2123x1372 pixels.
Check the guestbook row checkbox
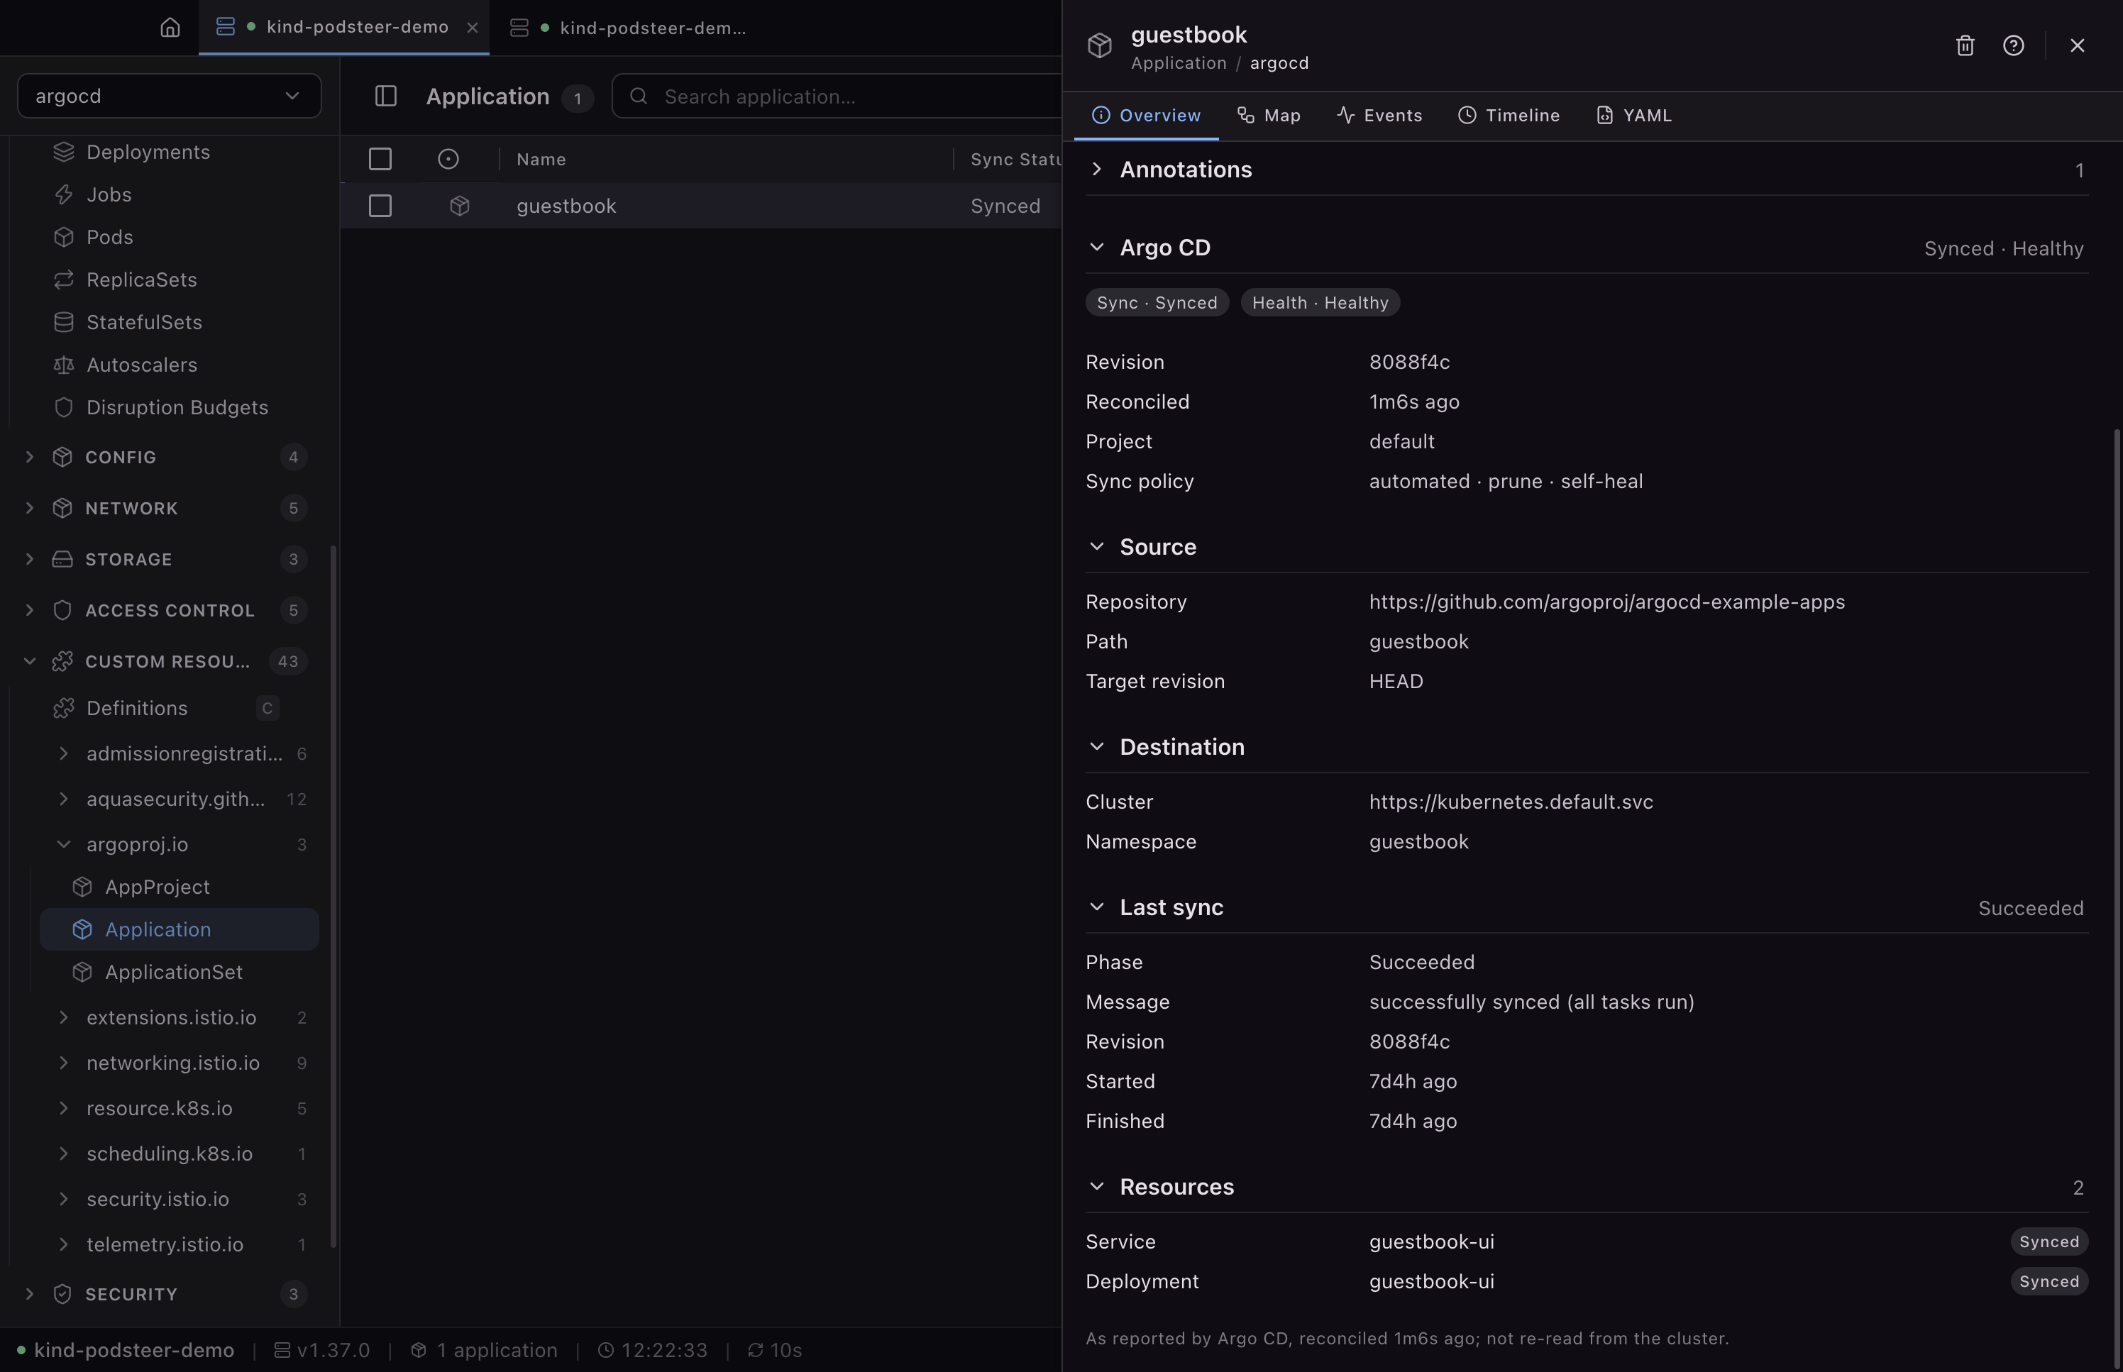tap(380, 206)
